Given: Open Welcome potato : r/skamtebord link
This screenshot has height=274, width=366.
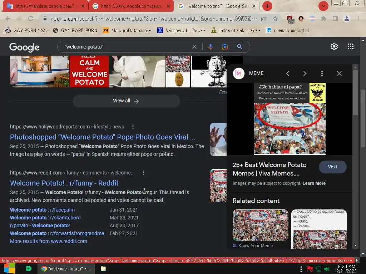Looking at the screenshot, I should 45,218.
